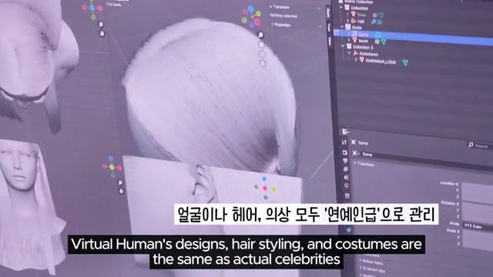Expand the Mesh object in the outliner

tap(349, 40)
